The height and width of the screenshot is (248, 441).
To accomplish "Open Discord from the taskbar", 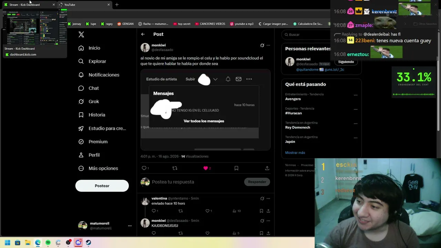I will [x=78, y=242].
